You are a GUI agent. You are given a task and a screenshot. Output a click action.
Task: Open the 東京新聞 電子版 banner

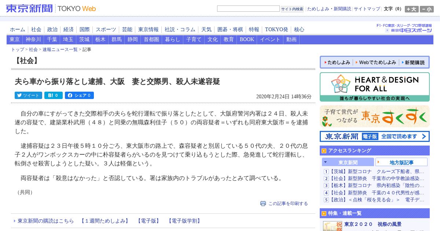[375, 136]
